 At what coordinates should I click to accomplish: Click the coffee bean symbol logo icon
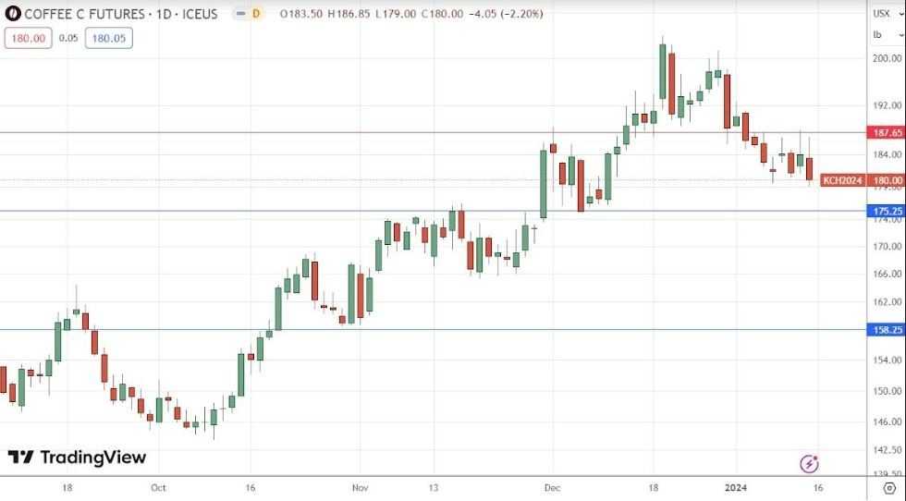pos(13,14)
